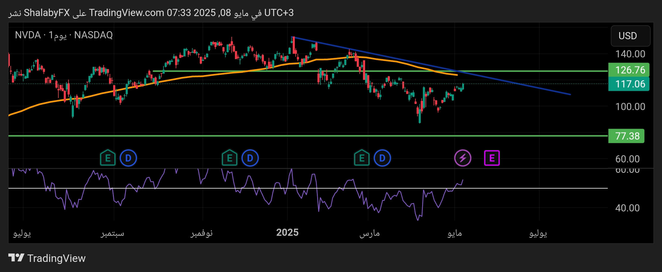Open the USD currency selector
Image resolution: width=662 pixels, height=272 pixels.
[x=631, y=36]
